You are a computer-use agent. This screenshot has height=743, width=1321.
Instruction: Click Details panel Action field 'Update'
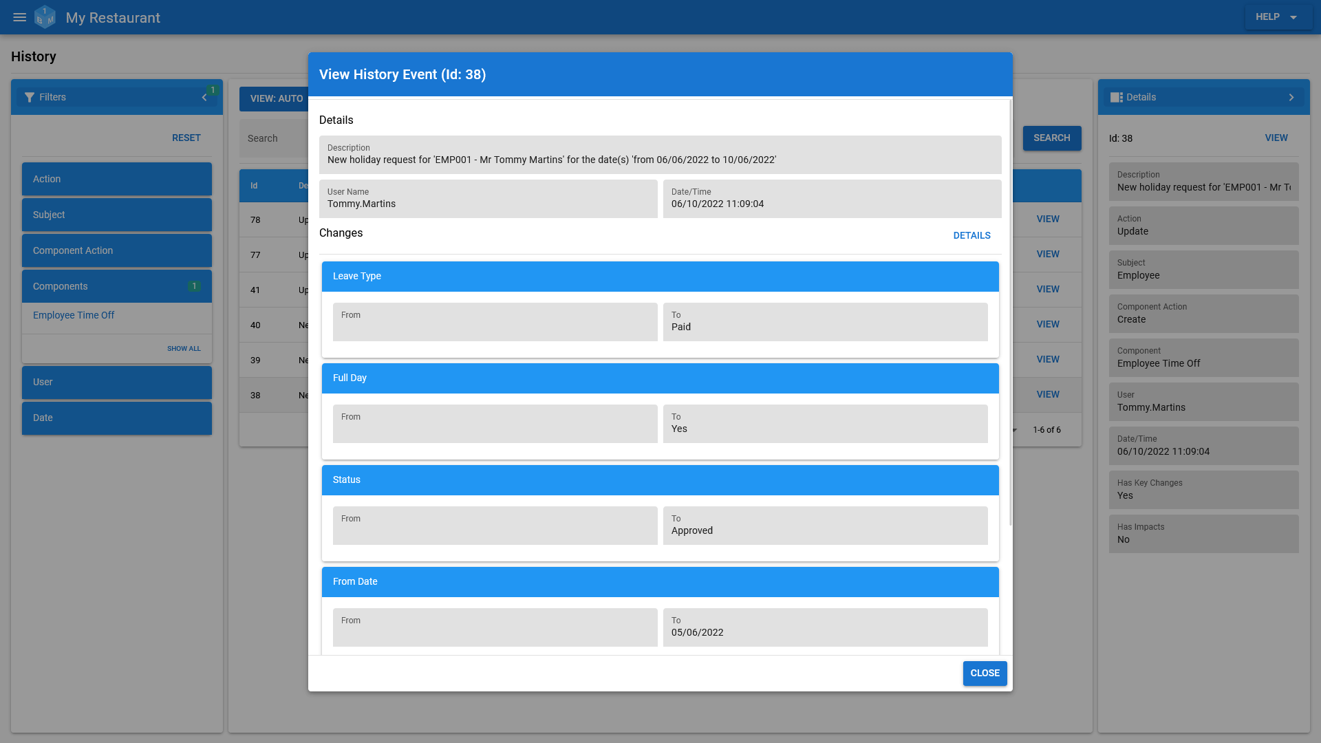pyautogui.click(x=1204, y=226)
